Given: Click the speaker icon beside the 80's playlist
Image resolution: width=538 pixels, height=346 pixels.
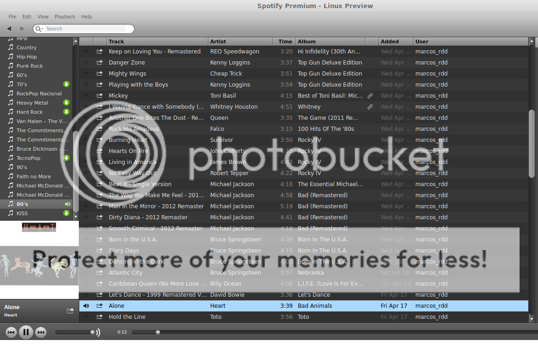Looking at the screenshot, I should (67, 204).
